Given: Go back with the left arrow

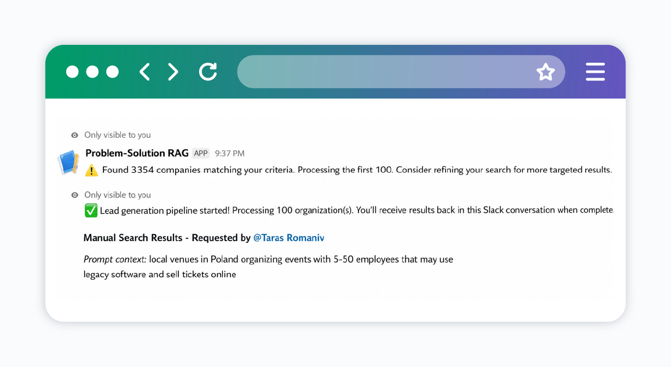Looking at the screenshot, I should click(x=144, y=72).
